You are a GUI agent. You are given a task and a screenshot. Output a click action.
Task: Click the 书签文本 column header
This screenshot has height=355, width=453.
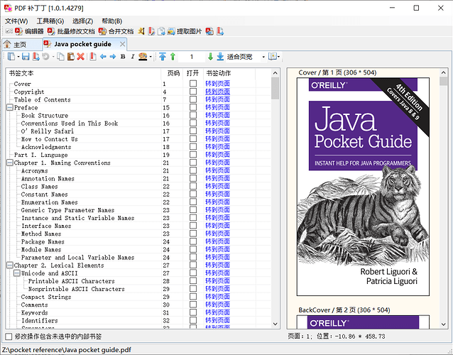click(x=83, y=73)
